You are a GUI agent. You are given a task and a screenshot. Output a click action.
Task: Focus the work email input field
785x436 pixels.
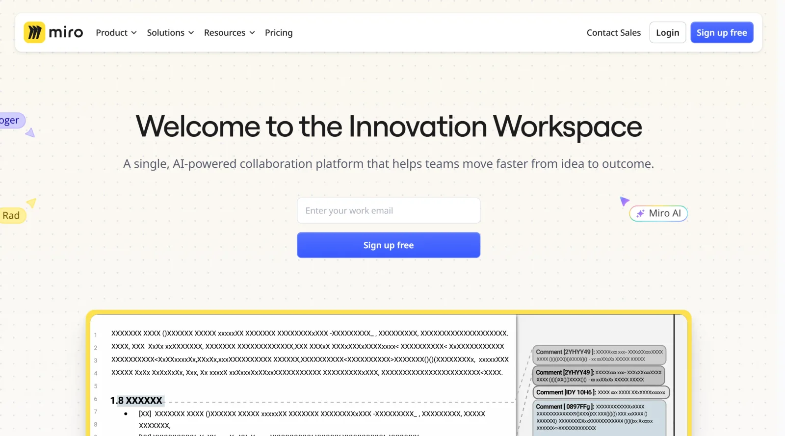[x=389, y=210]
